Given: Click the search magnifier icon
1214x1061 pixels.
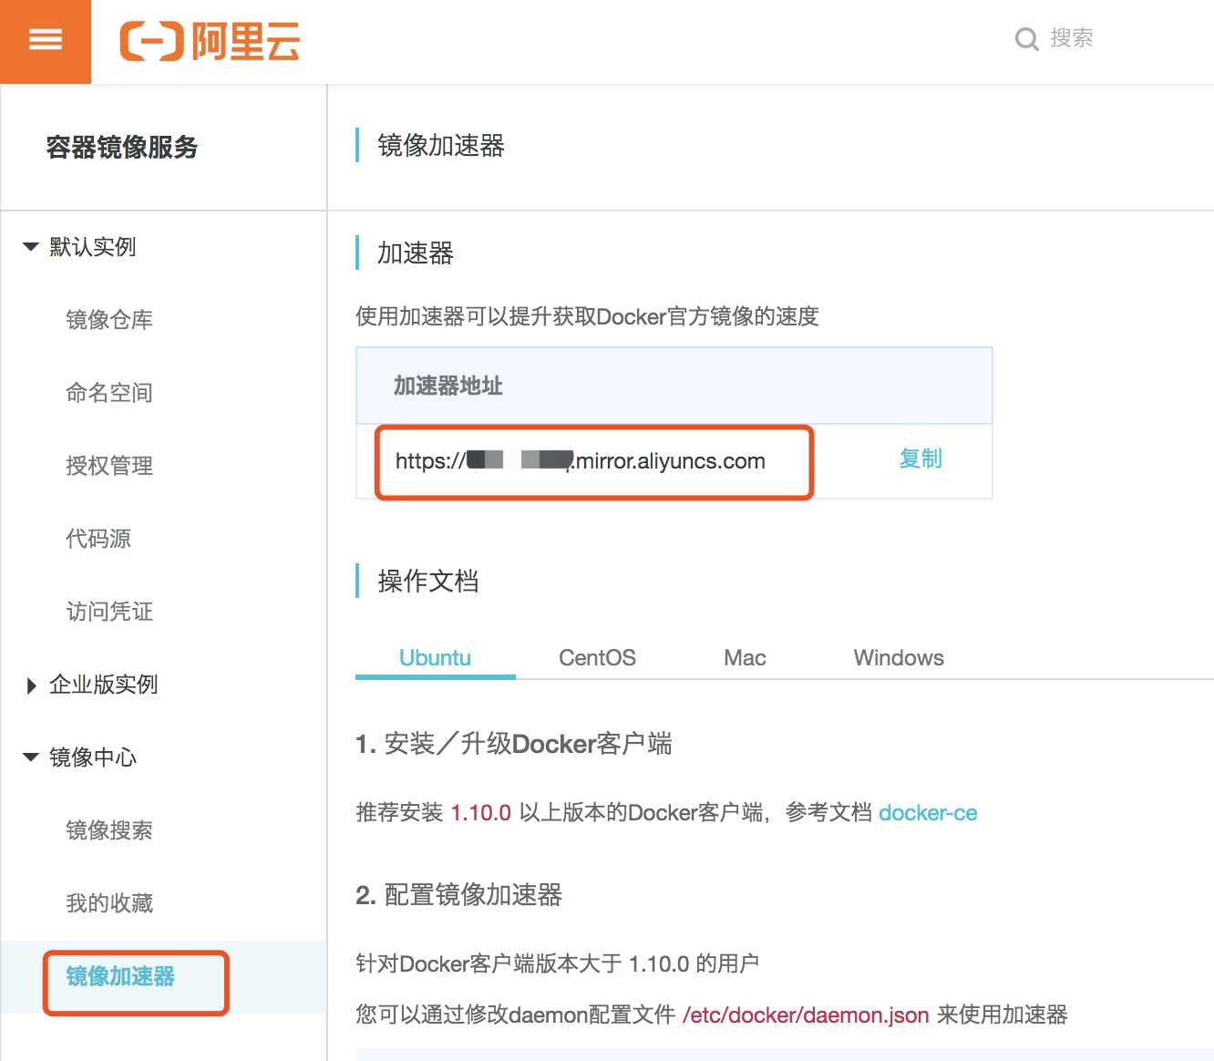Looking at the screenshot, I should click(x=1026, y=39).
